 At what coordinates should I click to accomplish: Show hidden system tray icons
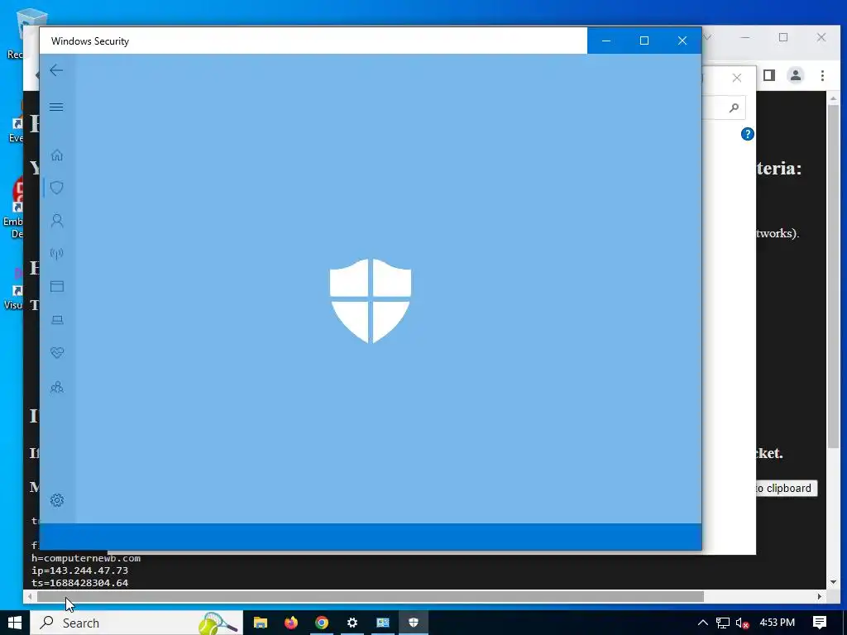[x=702, y=623]
